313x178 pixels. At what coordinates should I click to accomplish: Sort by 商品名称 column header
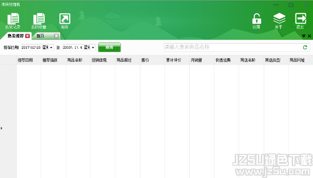(x=78, y=60)
